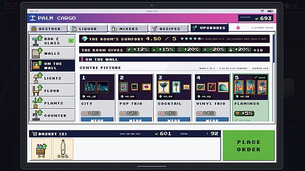
Task: Click Wear button under Vinyl Trio
Action: 212,120
